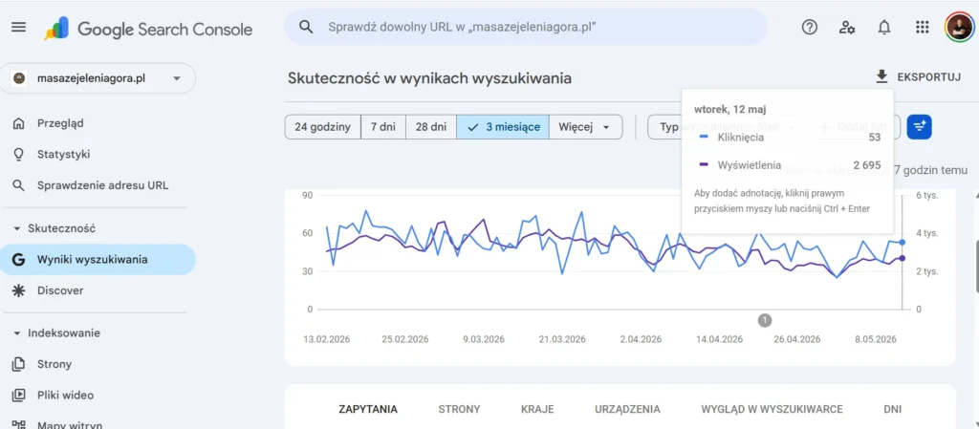
Task: Click the purple Wyświetlenia endpoint on chart
Action: (x=903, y=258)
